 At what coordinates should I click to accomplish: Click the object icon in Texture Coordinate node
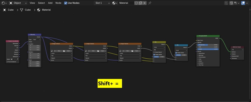pyautogui.click(x=12, y=59)
